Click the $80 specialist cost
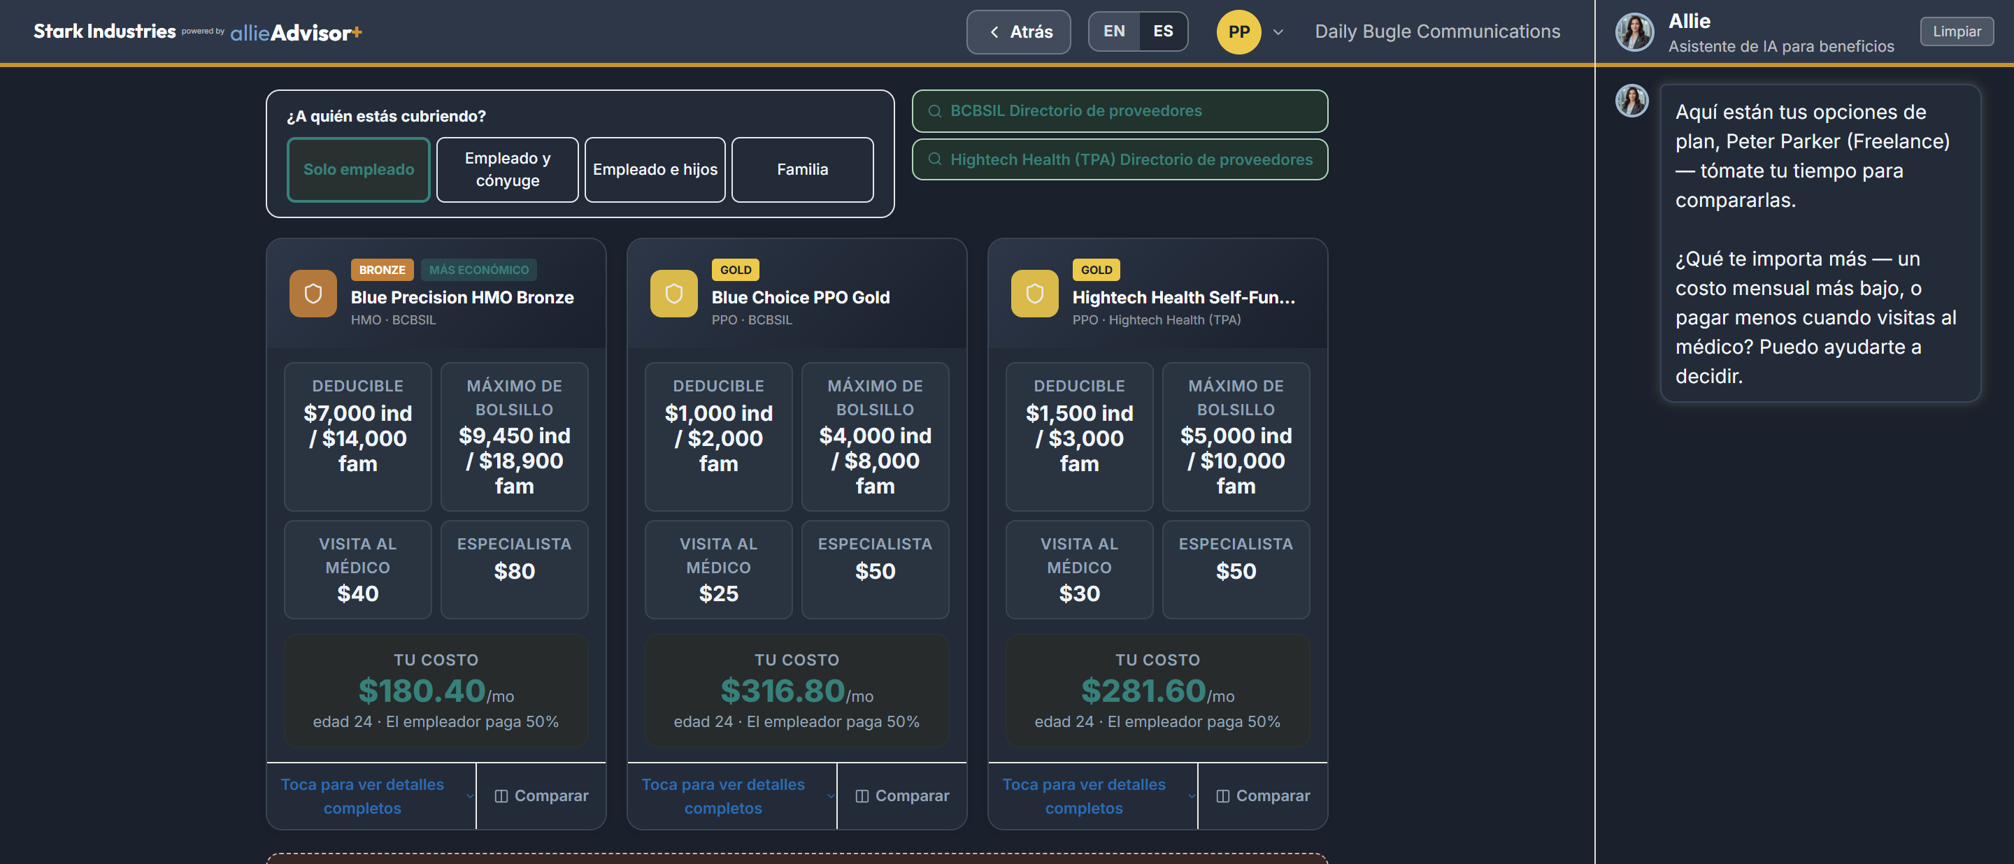 [x=515, y=571]
